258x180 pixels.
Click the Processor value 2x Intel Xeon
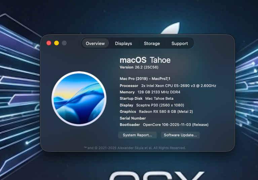179,86
